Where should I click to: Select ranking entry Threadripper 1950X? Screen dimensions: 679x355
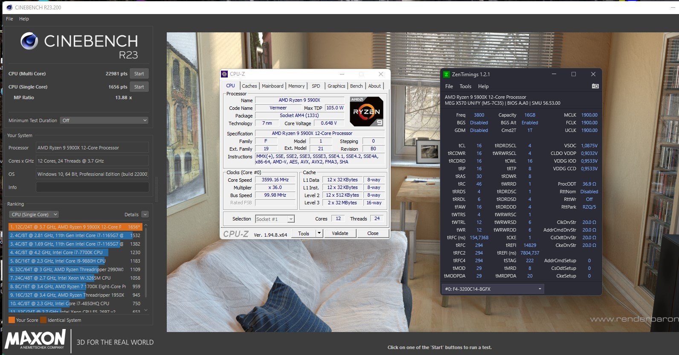point(75,295)
